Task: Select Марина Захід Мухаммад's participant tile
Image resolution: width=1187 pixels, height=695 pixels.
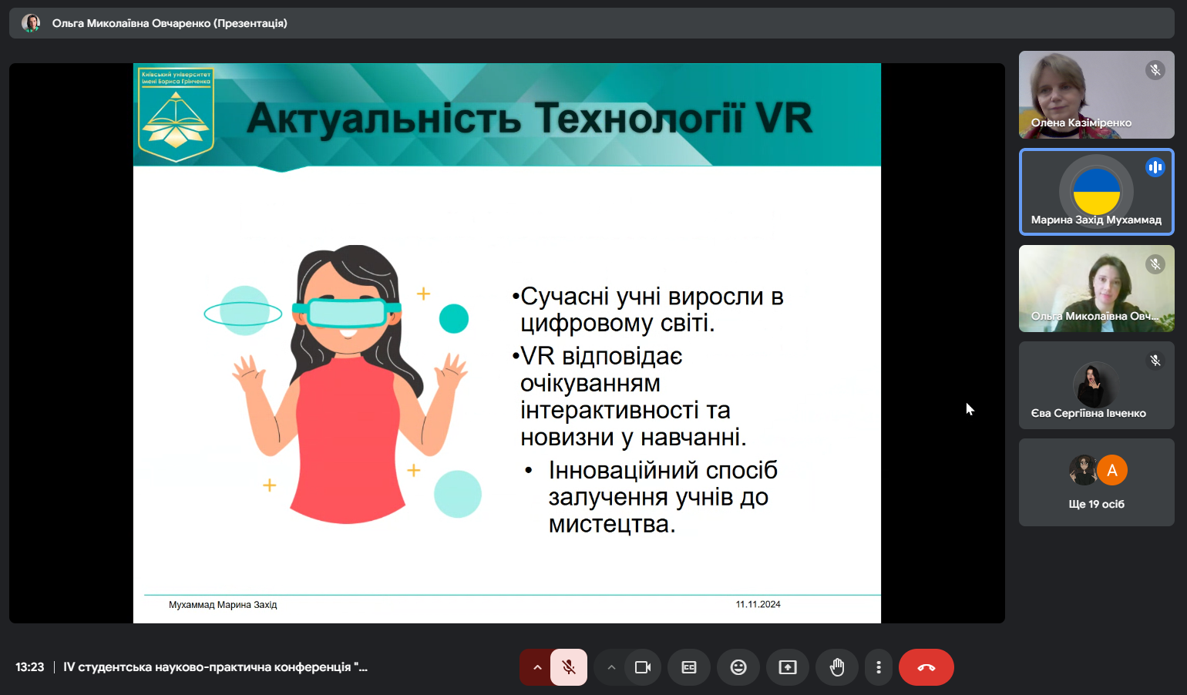Action: pos(1096,192)
